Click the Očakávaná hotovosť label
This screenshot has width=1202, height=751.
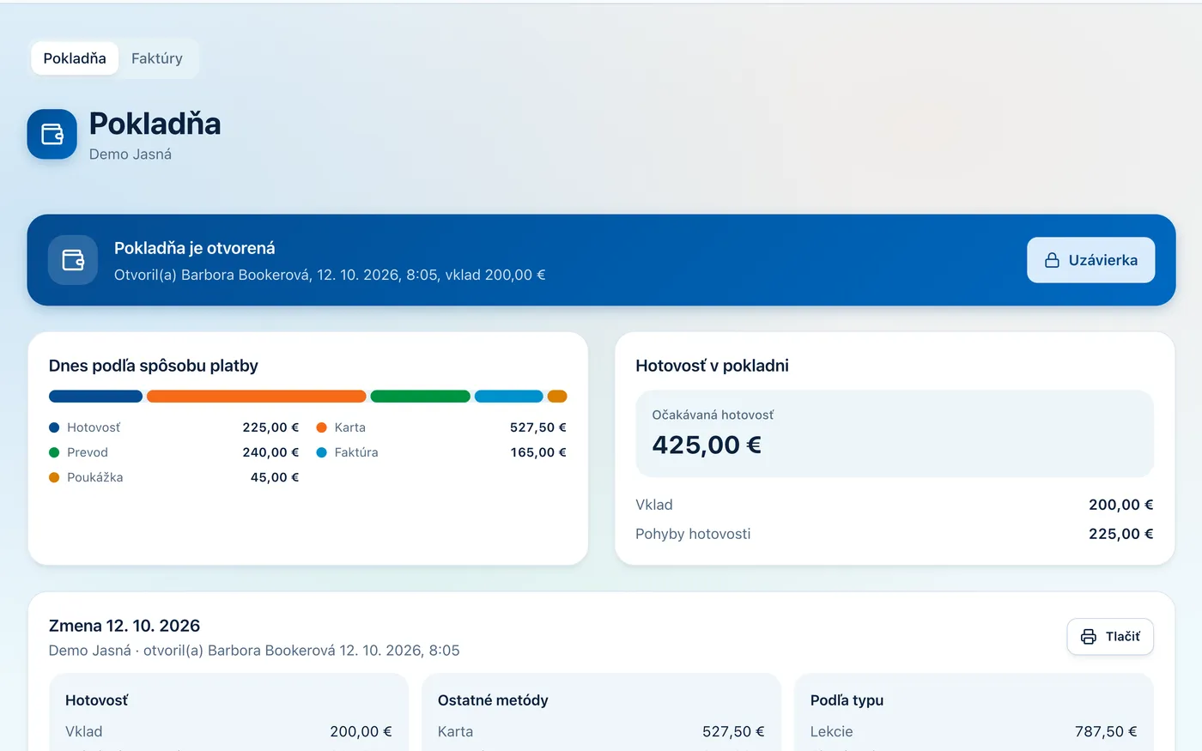713,415
